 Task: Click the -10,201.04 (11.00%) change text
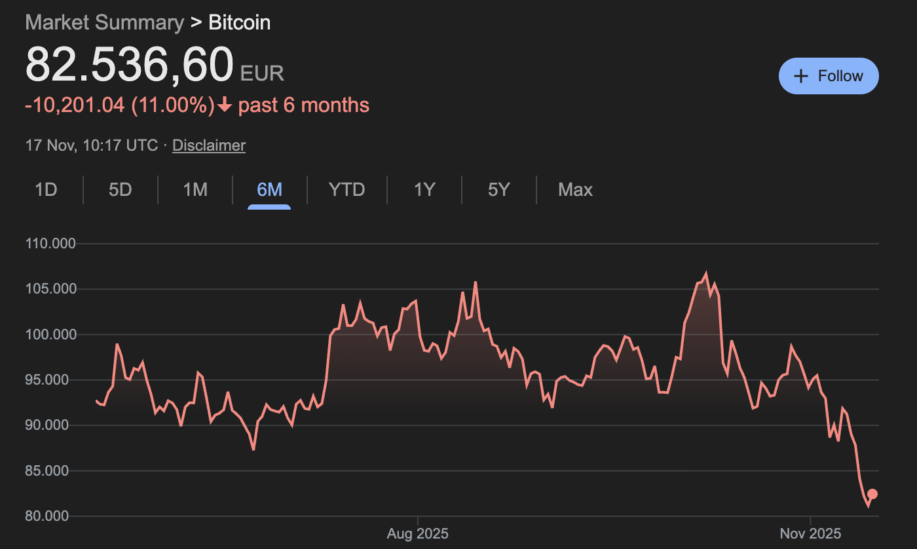point(120,105)
